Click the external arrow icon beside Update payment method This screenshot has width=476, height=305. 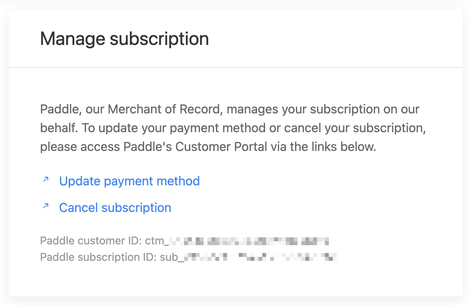(x=46, y=180)
